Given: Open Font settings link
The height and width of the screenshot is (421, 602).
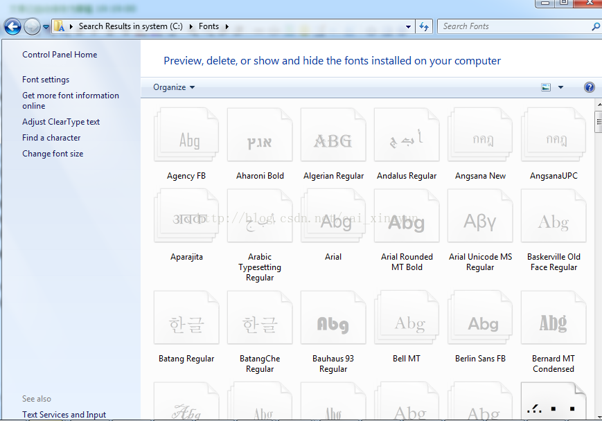Looking at the screenshot, I should point(46,80).
